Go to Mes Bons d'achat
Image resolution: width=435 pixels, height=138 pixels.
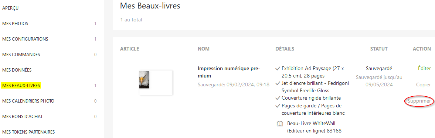[x=23, y=116]
